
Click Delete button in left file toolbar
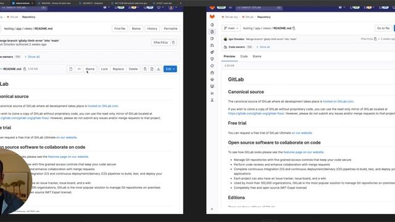coord(133,69)
